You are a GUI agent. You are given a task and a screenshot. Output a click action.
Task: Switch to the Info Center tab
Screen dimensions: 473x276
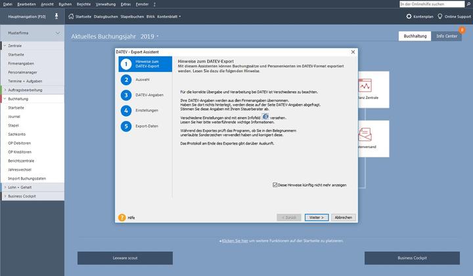point(447,36)
